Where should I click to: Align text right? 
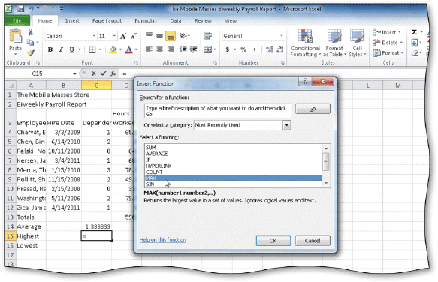(171, 49)
